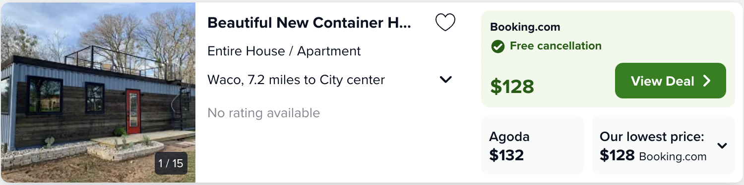Viewport: 744px width, 185px height.
Task: Click the green $128 Booking.com price
Action: coord(512,87)
